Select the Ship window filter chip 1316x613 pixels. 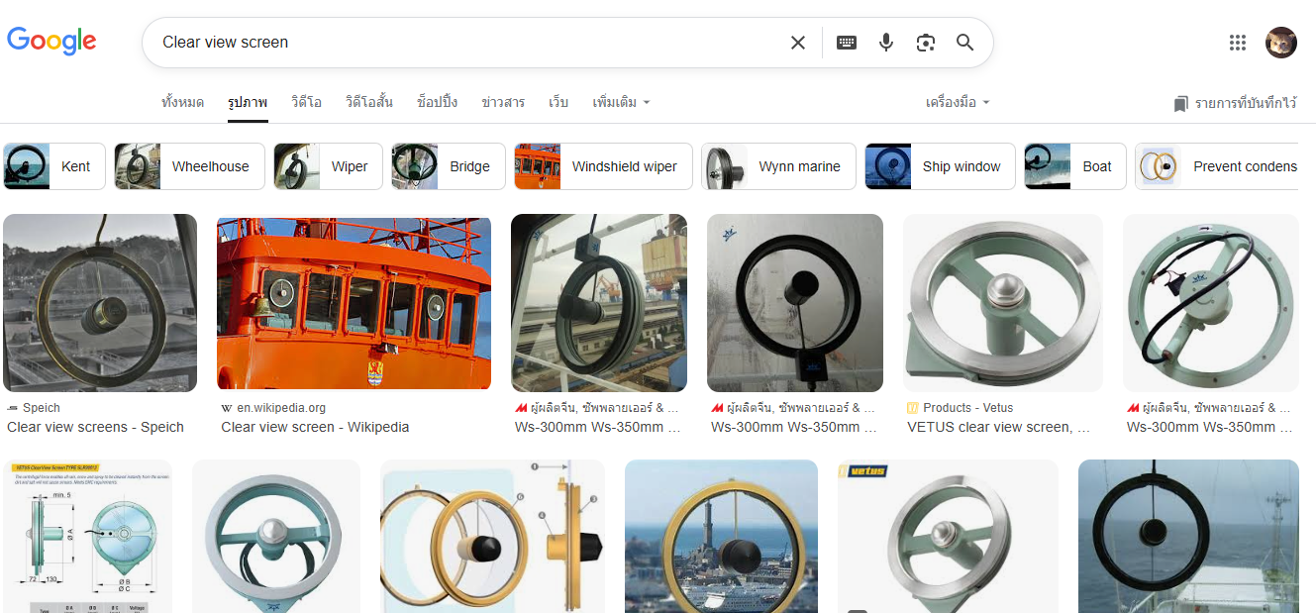pos(938,166)
